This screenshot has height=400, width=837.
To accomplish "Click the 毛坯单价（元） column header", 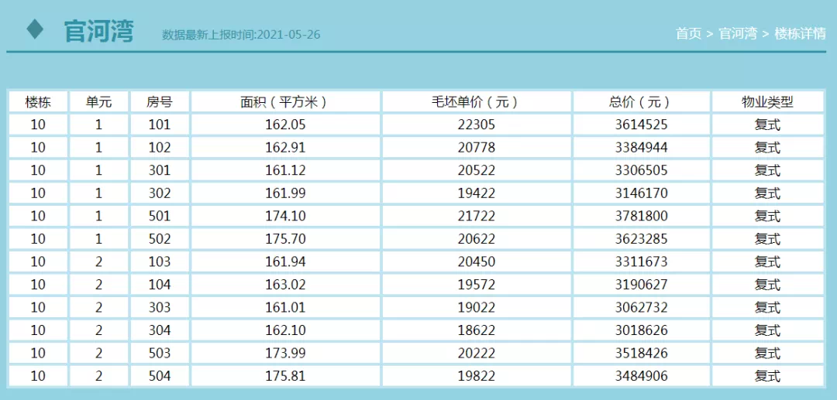I will 477,101.
